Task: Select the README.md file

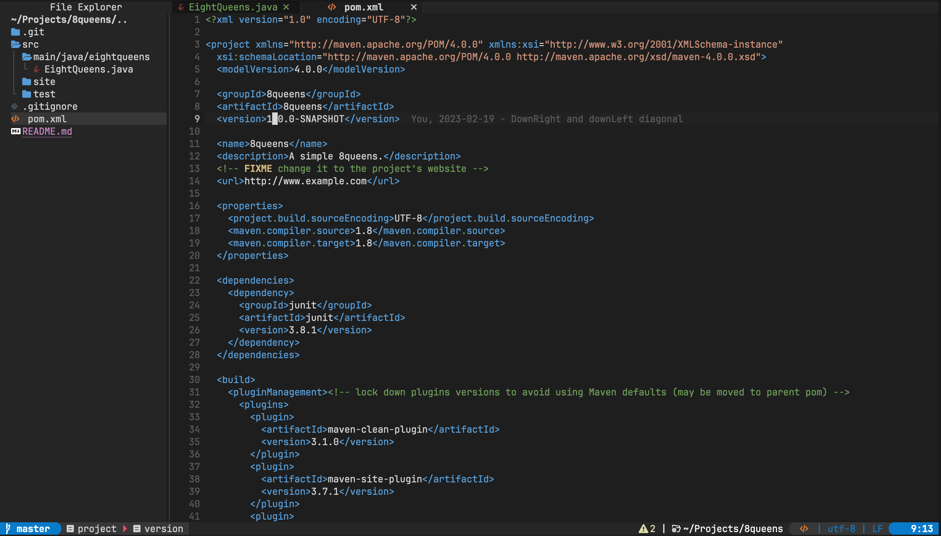Action: 47,131
